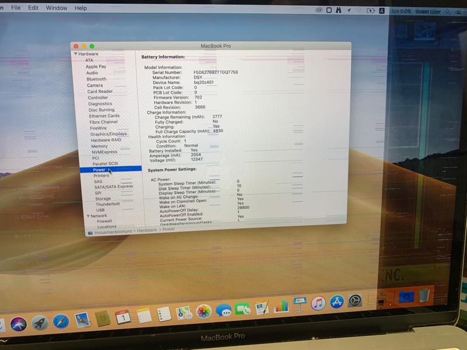Viewport: 467px width, 350px height.
Task: Select Camera in sidebar
Action: [95, 85]
